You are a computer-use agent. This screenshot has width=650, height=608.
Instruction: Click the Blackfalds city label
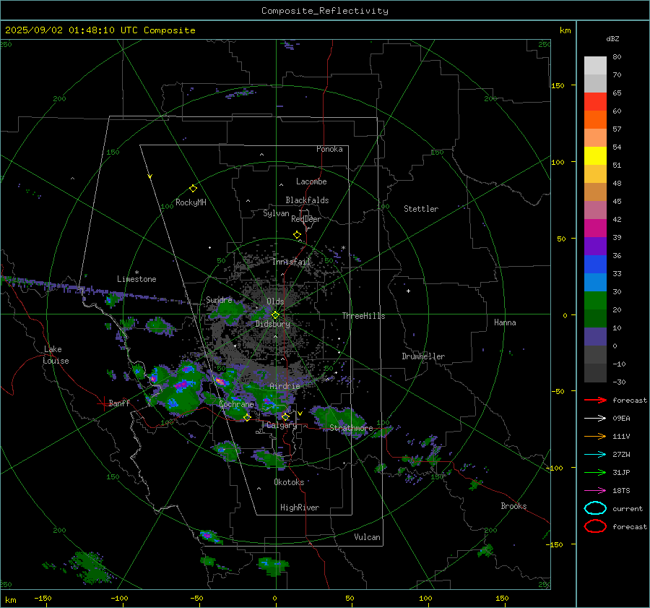click(307, 200)
